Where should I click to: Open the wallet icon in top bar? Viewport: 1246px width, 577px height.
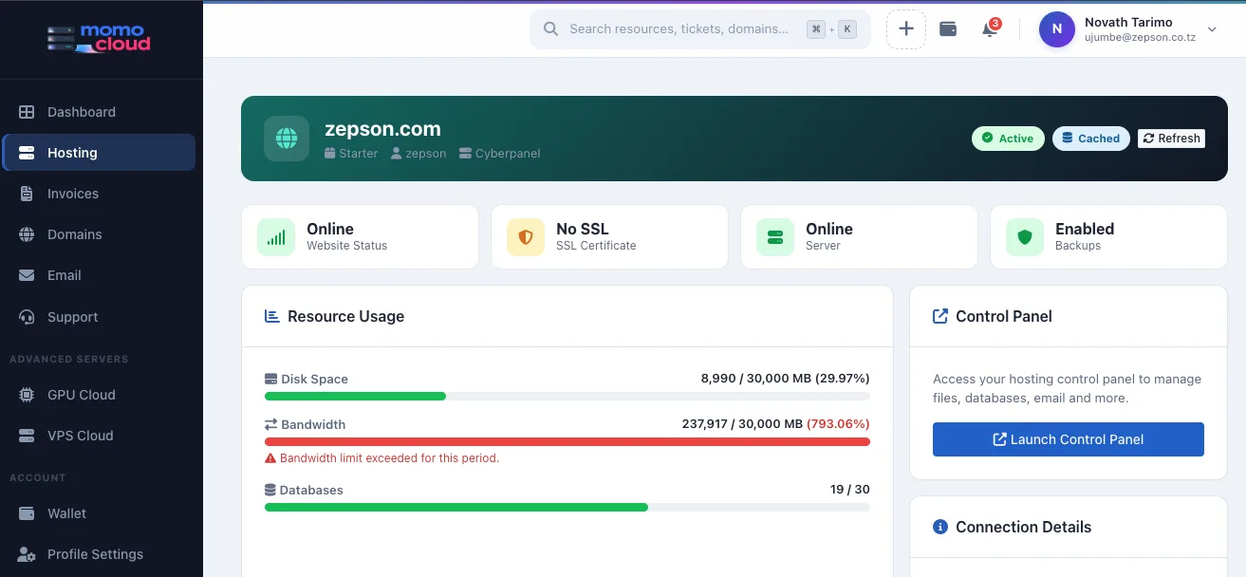point(948,29)
